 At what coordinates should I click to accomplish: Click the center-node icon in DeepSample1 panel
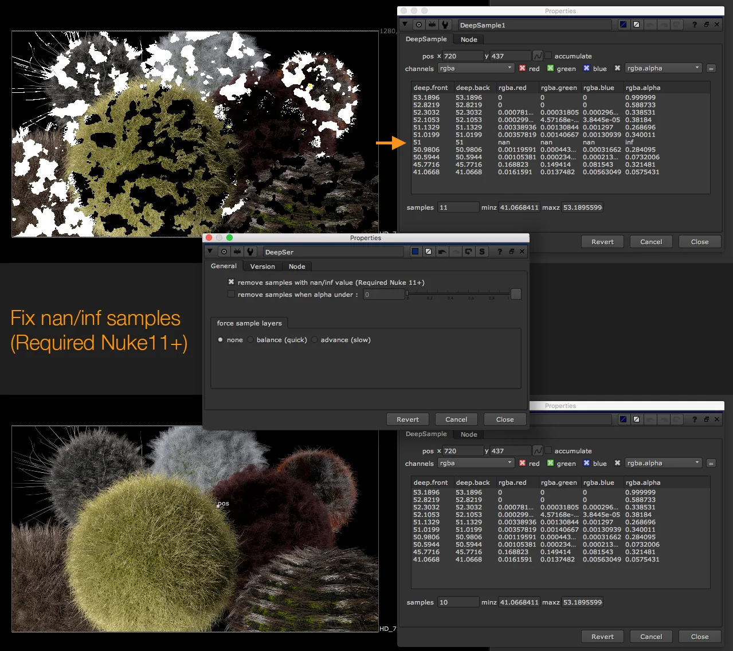coord(419,25)
